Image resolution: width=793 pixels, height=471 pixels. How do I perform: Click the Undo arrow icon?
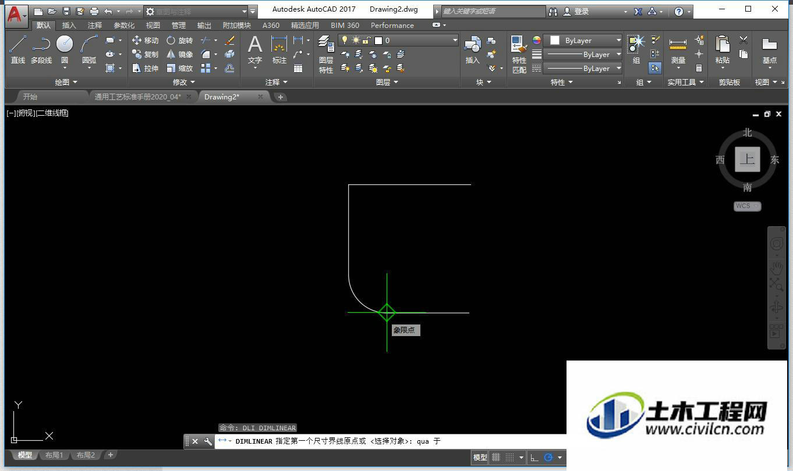pos(108,11)
